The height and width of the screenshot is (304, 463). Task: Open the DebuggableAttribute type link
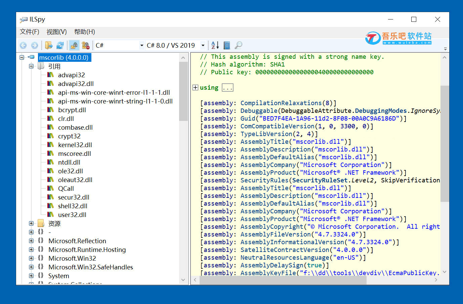coord(316,111)
